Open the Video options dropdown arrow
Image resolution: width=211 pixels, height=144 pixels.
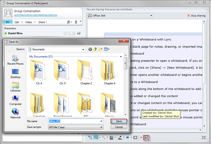pos(35,22)
